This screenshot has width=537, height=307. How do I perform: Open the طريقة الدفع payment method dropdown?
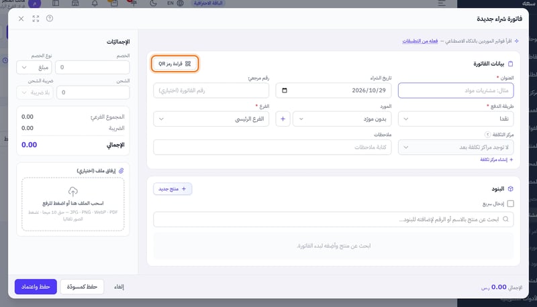456,119
